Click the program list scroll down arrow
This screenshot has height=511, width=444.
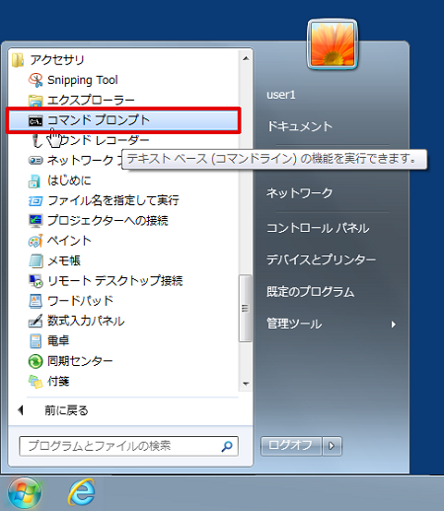click(246, 384)
